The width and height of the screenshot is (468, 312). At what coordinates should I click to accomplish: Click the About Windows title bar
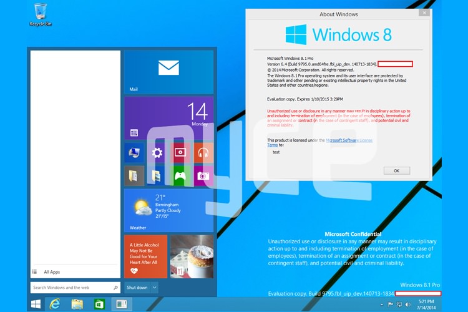pyautogui.click(x=338, y=14)
